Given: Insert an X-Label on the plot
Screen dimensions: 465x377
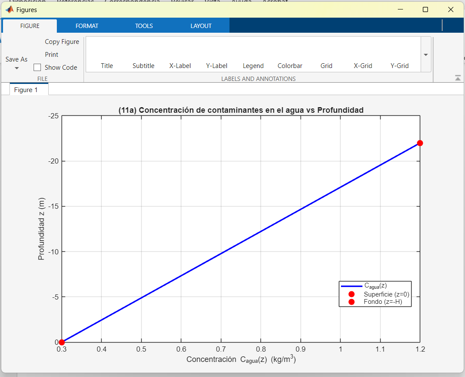Looking at the screenshot, I should click(x=180, y=65).
